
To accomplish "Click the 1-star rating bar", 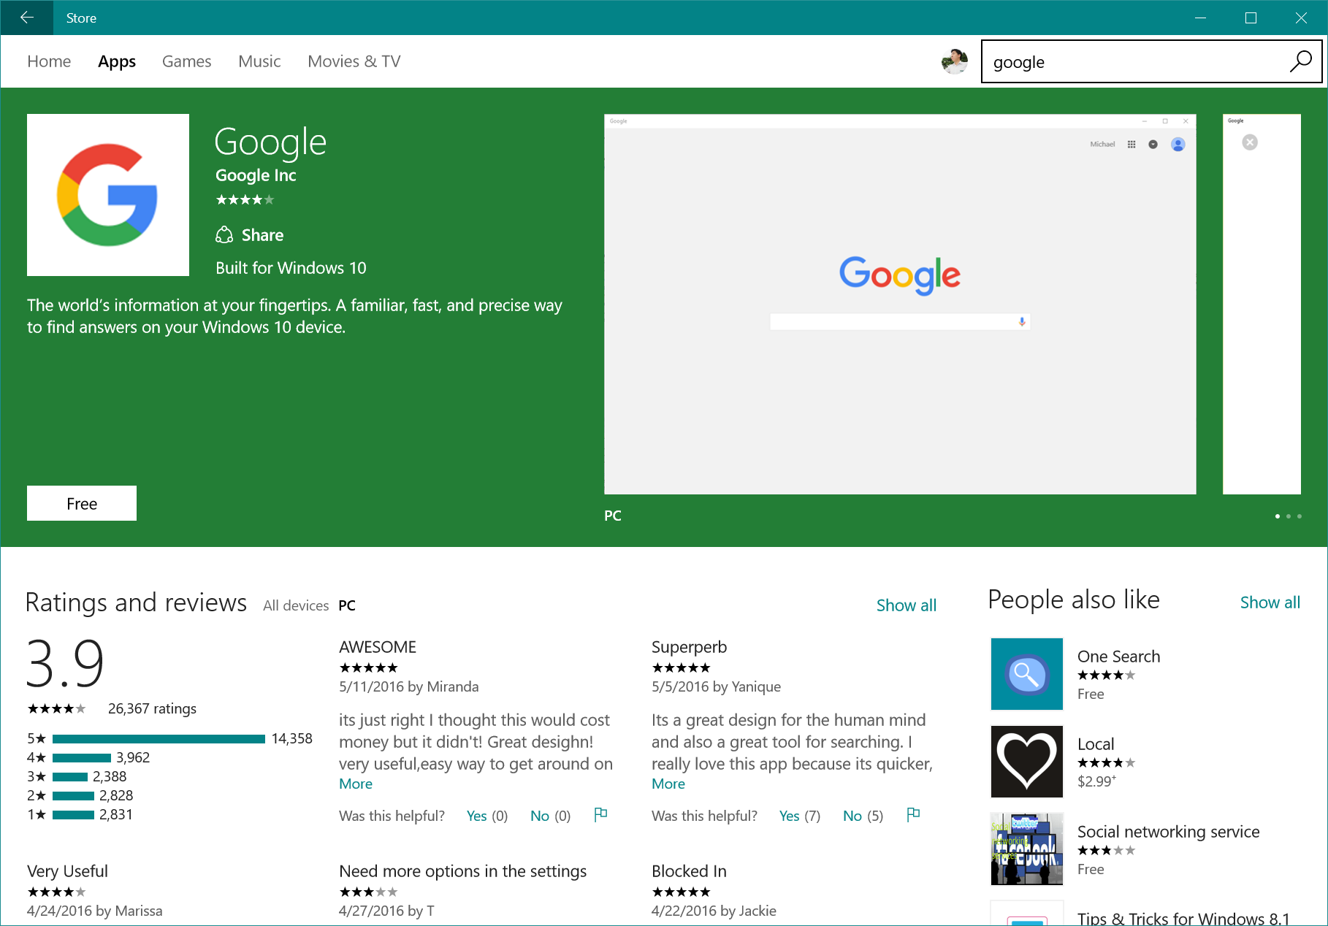I will (73, 815).
